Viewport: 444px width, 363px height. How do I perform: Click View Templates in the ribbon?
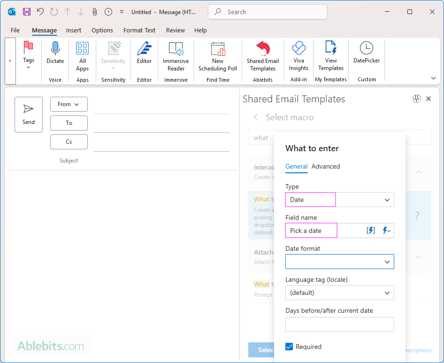331,56
